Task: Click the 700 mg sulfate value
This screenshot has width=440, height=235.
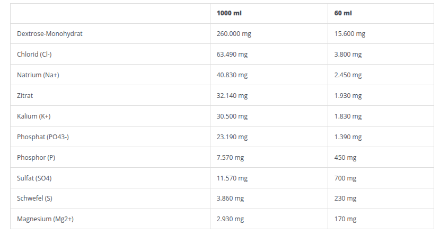Action: tap(345, 178)
